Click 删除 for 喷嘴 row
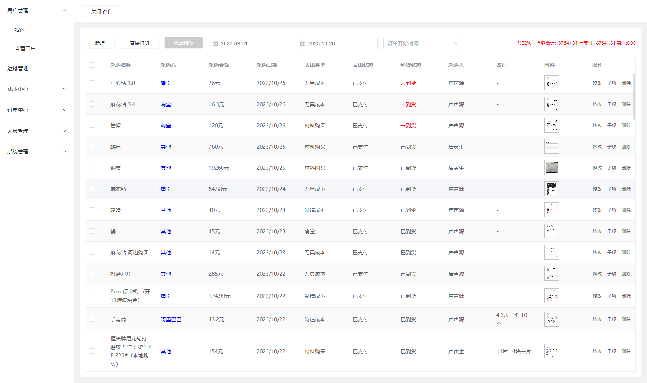647x383 pixels. point(626,210)
